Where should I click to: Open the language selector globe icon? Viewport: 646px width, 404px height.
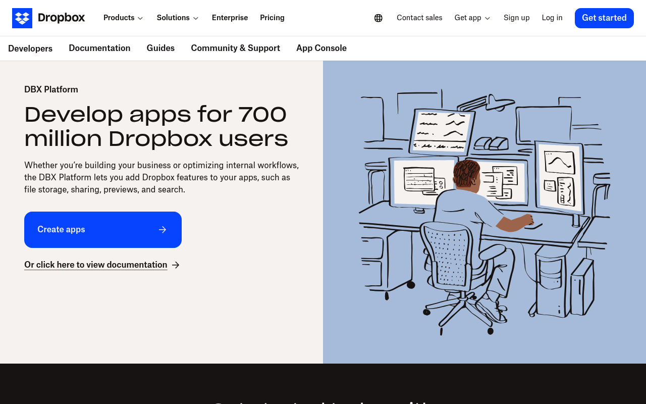coord(379,18)
